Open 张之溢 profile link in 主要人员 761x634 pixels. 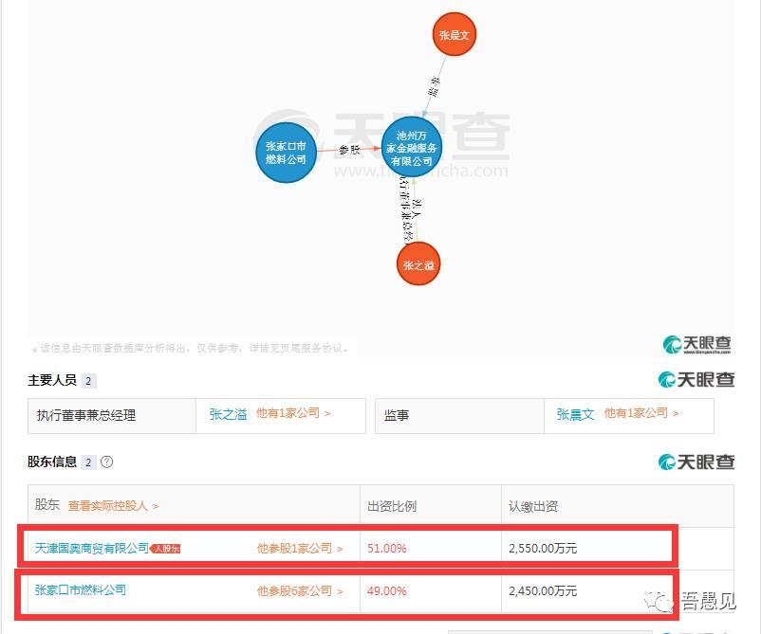[x=228, y=414]
